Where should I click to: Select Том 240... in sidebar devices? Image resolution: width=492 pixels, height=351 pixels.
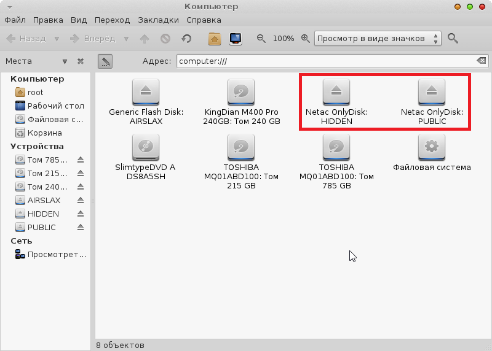pos(41,187)
